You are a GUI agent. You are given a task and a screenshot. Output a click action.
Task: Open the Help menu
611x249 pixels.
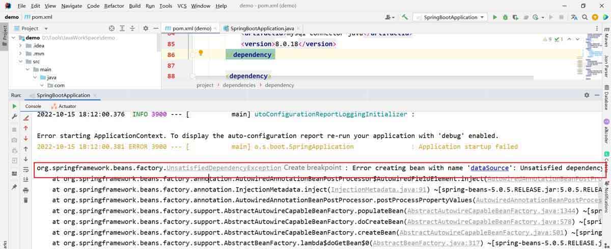point(221,6)
